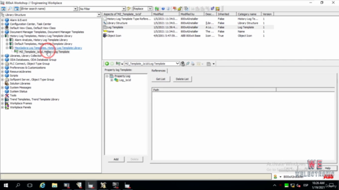Click the stamp-like icon right of aspect combo
The image size is (339, 190).
(x=183, y=64)
